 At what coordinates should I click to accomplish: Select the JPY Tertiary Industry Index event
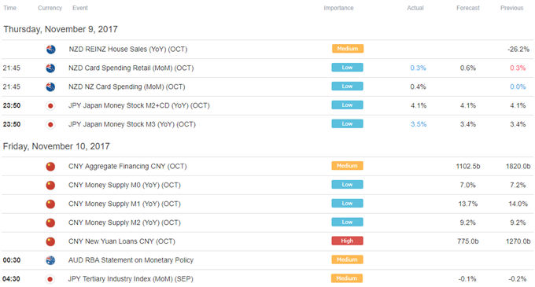(131, 279)
